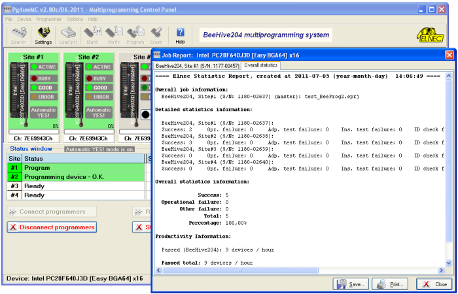The width and height of the screenshot is (458, 294).
Task: Click the horizontal scroll-left arrow in report
Action: click(158, 270)
